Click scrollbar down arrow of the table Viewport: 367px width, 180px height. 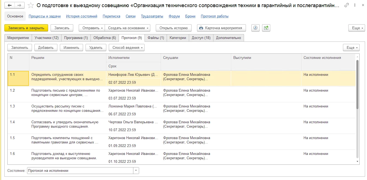[357, 161]
